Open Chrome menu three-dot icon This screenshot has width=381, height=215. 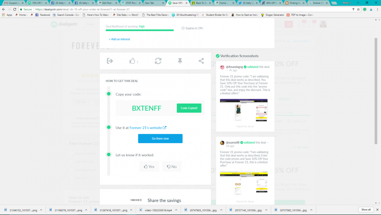point(377,9)
